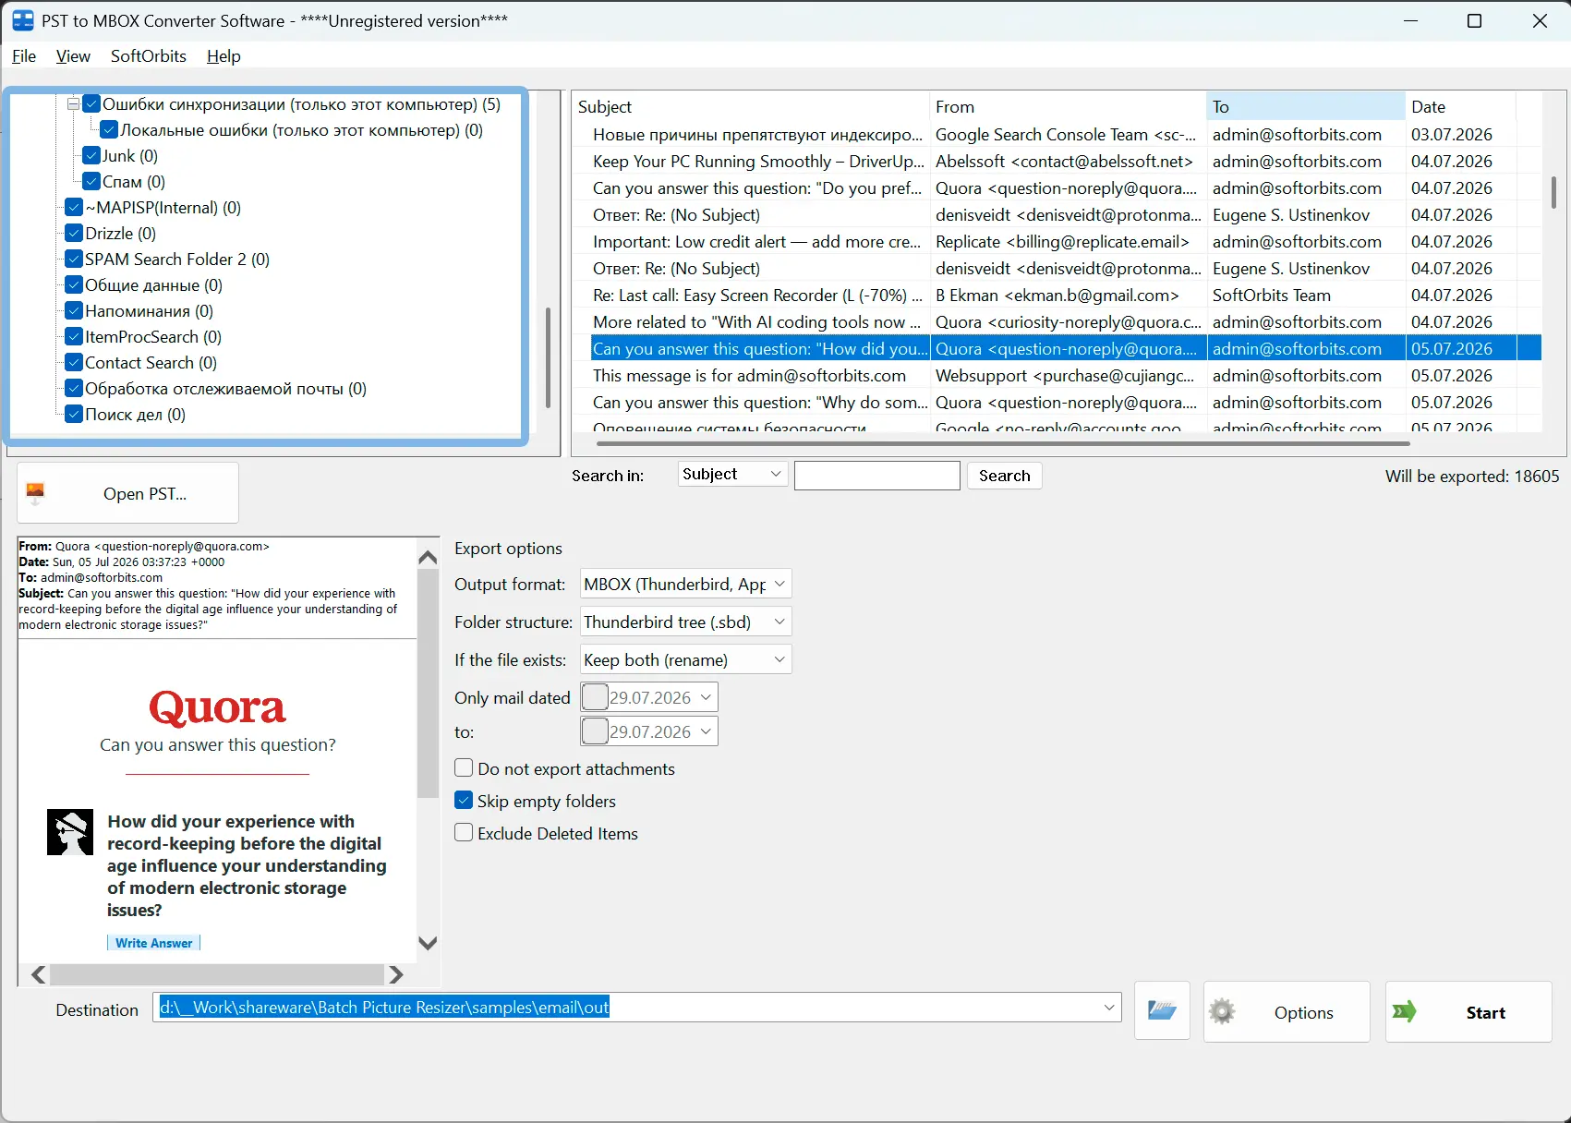The height and width of the screenshot is (1123, 1571).
Task: Select the ItemProcSearch folder
Action: 153,337
